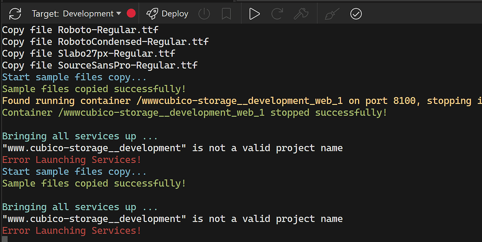
Task: Click the power icon next to Deploy
Action: pos(204,14)
